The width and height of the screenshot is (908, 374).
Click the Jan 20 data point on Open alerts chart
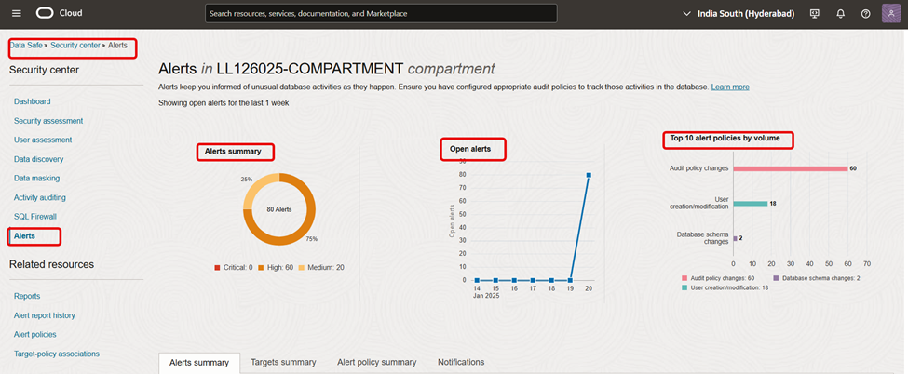589,175
